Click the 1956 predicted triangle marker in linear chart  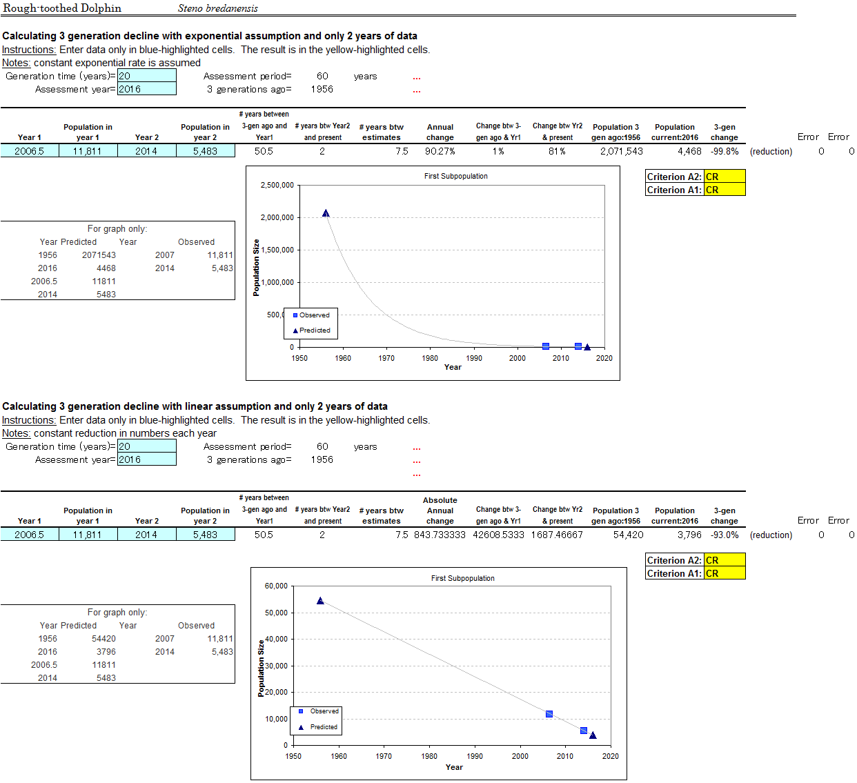point(320,601)
